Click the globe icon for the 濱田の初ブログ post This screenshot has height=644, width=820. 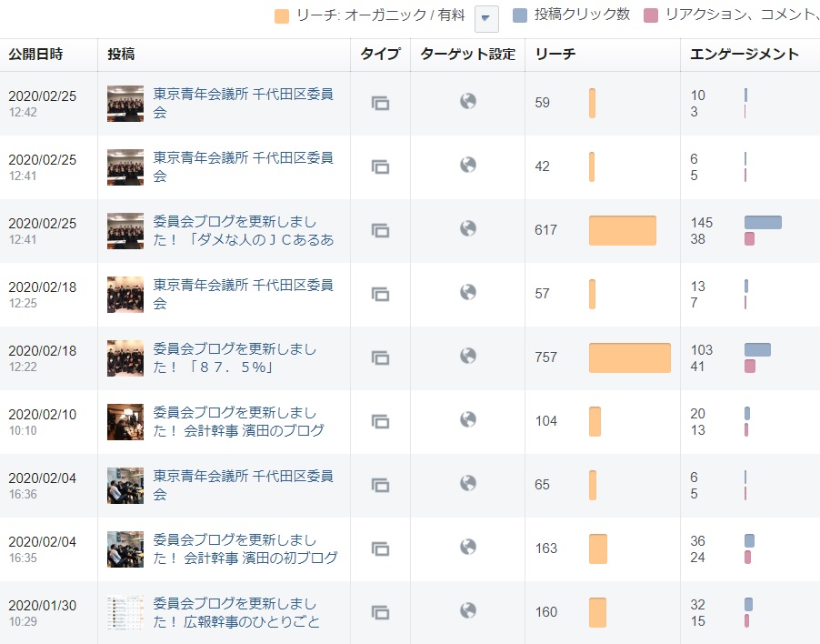click(468, 547)
